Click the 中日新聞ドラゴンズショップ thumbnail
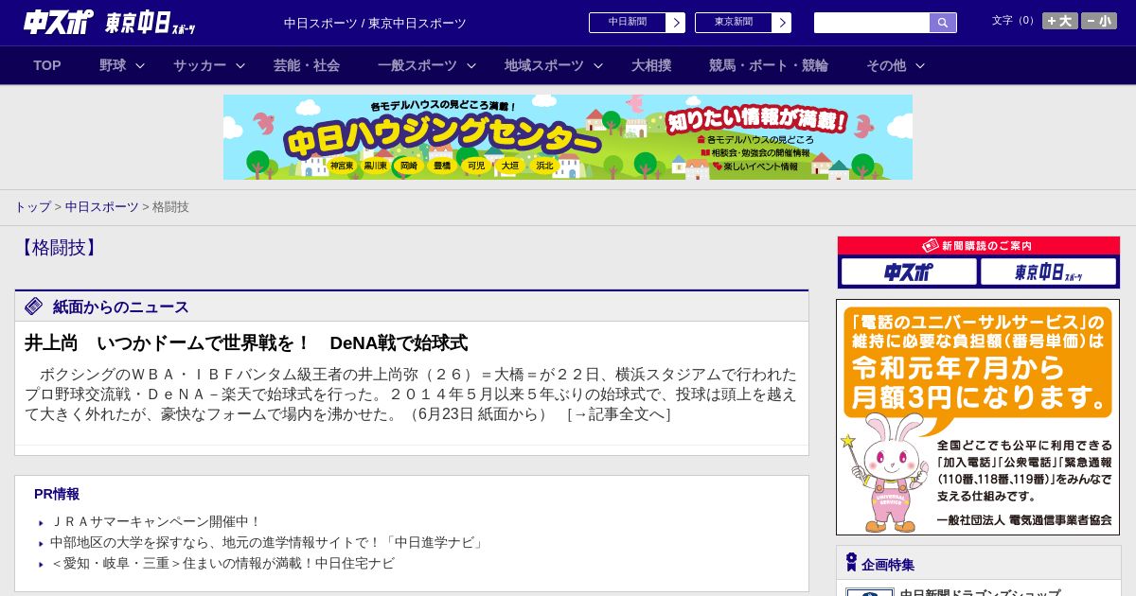This screenshot has width=1136, height=596. click(870, 592)
